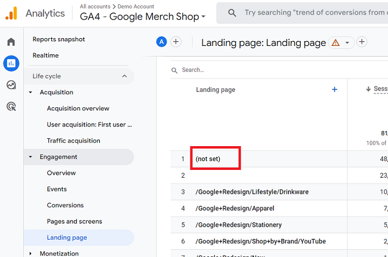The width and height of the screenshot is (388, 257).
Task: Click the table search magnifier icon
Action: point(174,70)
